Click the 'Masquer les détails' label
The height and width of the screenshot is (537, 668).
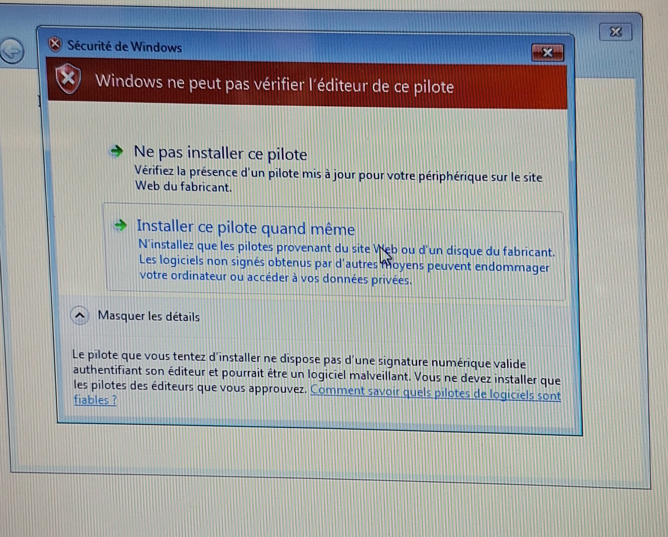tap(148, 316)
